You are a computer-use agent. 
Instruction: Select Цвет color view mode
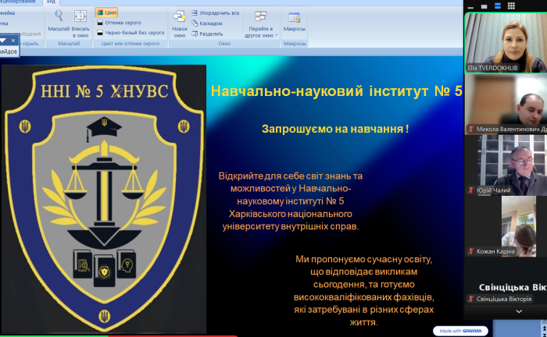pos(106,13)
